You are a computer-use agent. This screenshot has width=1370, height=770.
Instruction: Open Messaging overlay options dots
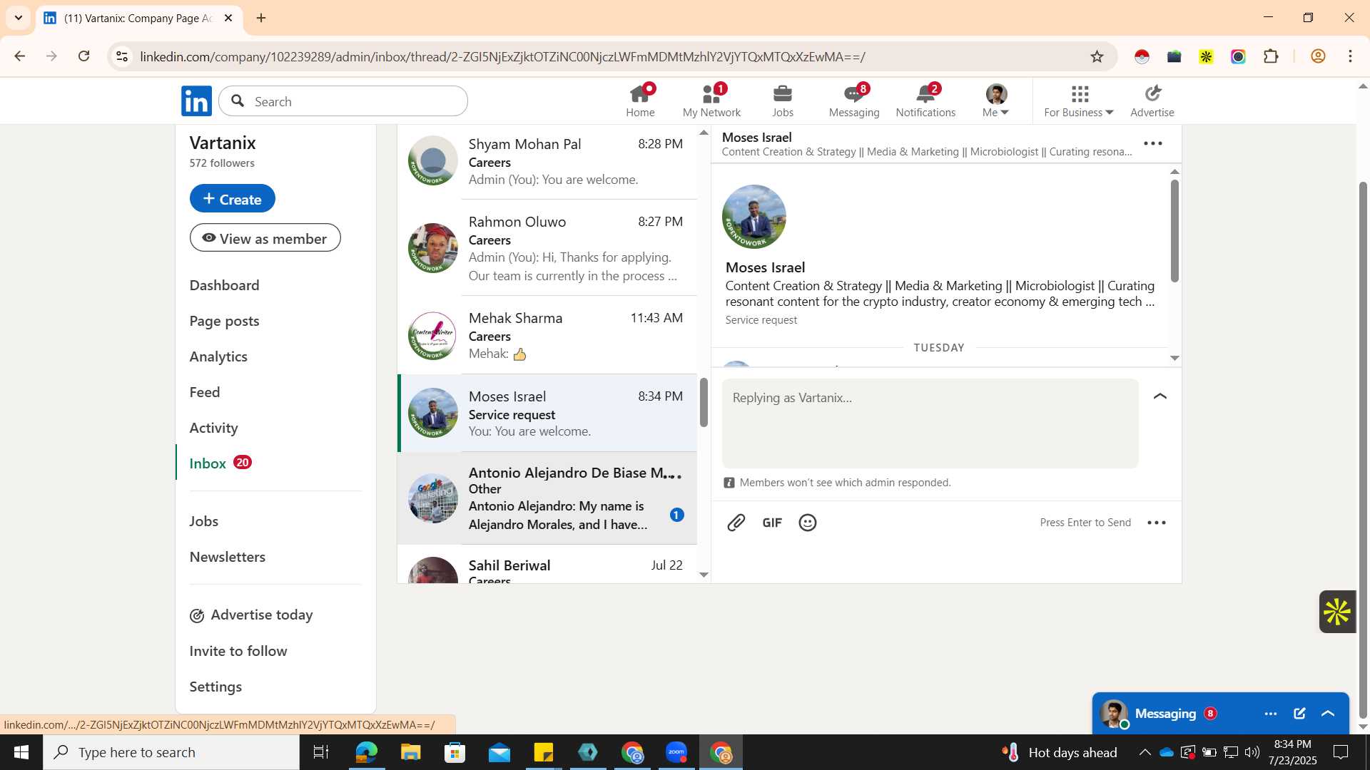tap(1271, 714)
